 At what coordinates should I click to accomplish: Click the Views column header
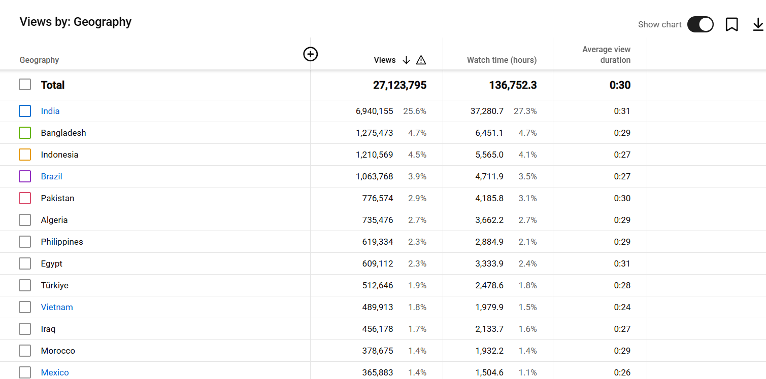point(384,60)
